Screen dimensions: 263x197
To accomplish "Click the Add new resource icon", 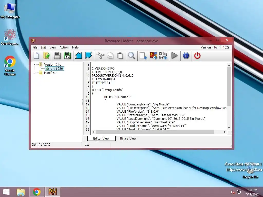I will (x=143, y=56).
